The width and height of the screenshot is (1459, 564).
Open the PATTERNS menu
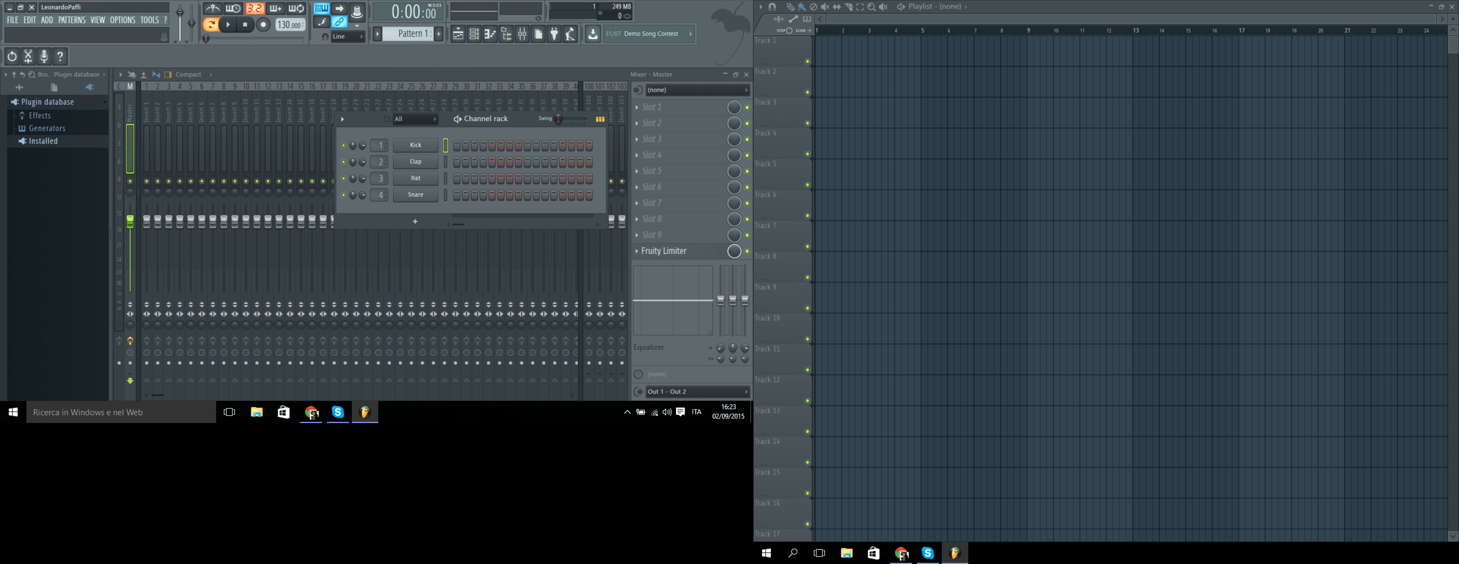tap(72, 20)
